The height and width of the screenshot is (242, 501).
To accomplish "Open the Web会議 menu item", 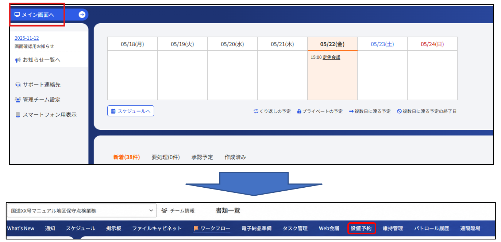I will [x=329, y=229].
